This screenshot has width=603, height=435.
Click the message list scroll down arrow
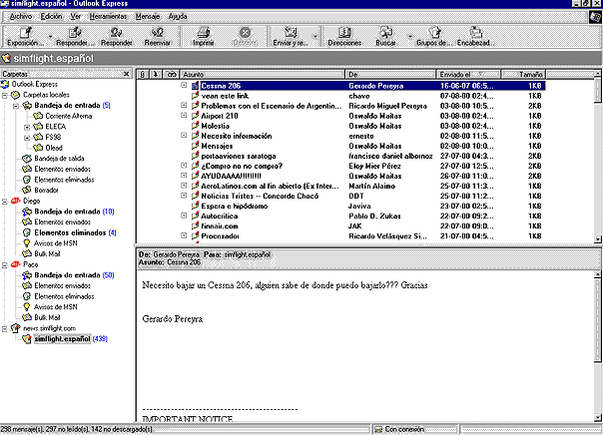point(598,239)
